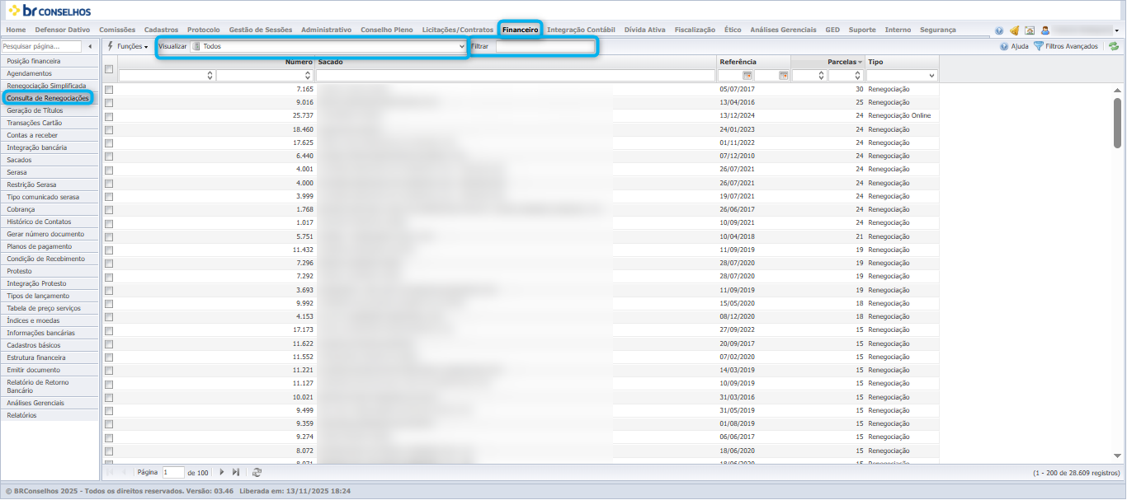Open Contas a receber in the sidebar
The height and width of the screenshot is (500, 1127).
click(x=50, y=135)
